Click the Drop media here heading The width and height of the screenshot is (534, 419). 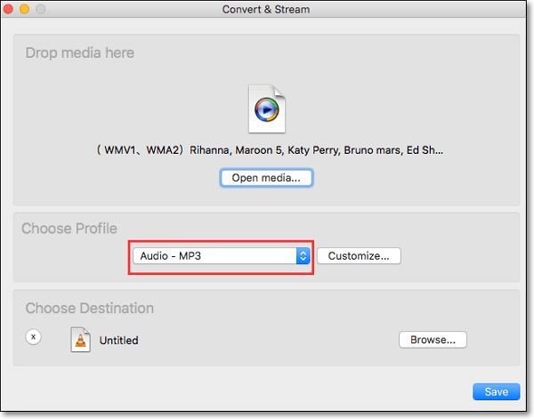coord(80,53)
